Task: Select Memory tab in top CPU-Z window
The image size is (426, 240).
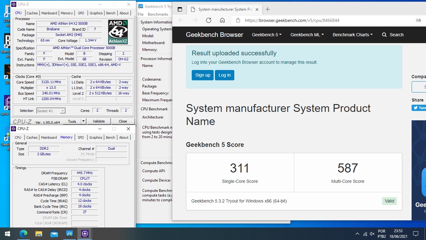Action: click(x=67, y=13)
